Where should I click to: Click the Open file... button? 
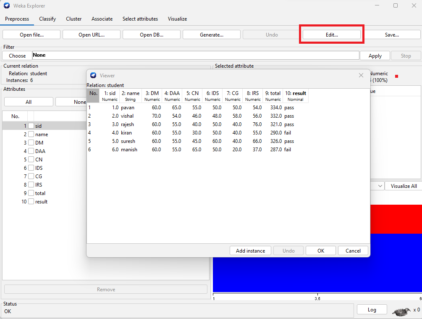31,35
